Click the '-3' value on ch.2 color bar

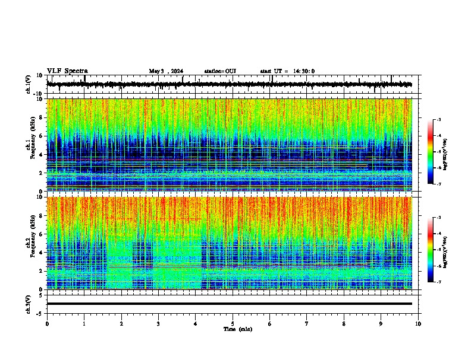click(438, 218)
